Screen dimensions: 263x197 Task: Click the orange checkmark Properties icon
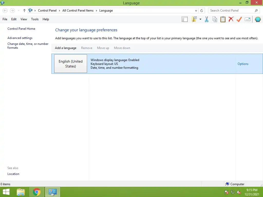pos(239,19)
